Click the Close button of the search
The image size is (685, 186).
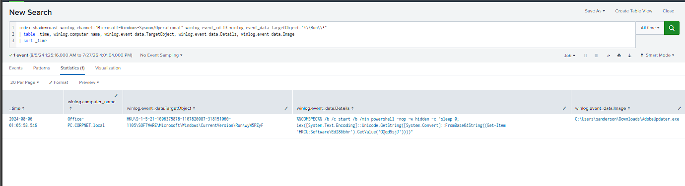(x=668, y=11)
